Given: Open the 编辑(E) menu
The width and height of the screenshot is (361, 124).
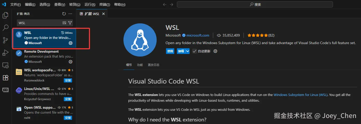Looking at the screenshot, I should click(30, 5).
